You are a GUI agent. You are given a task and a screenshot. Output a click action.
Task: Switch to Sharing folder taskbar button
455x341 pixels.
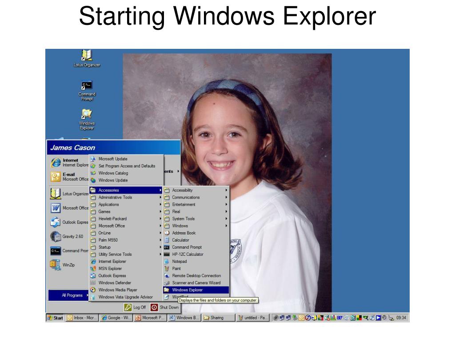219,318
